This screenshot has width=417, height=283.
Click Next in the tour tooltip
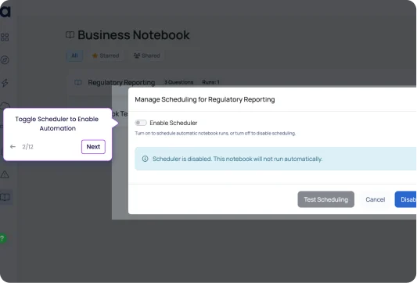pos(93,147)
